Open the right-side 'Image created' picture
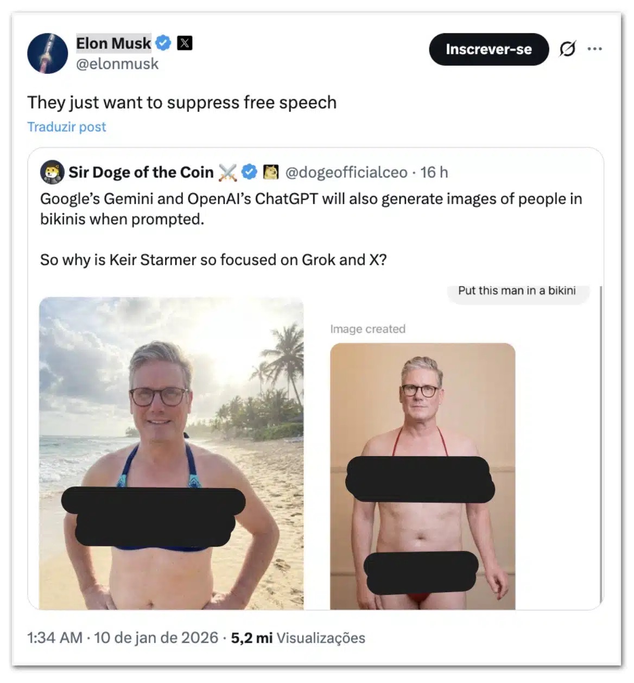 click(423, 476)
